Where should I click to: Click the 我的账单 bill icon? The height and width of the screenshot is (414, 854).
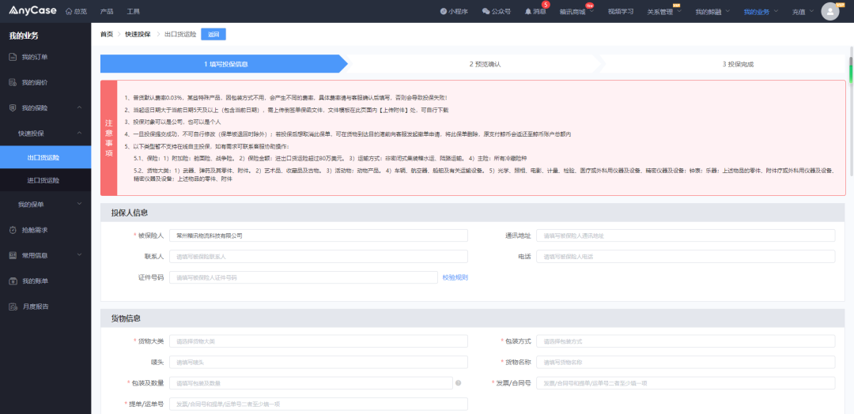click(x=13, y=281)
